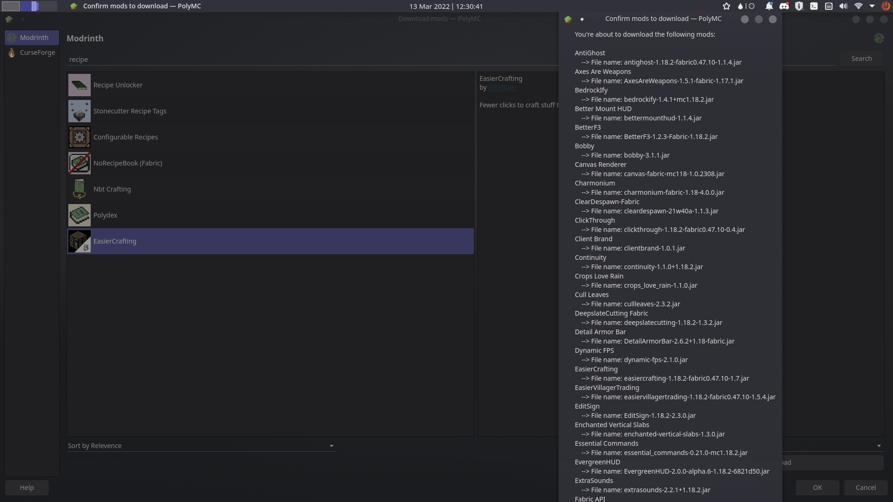Click the Stonecutter Recipe Tags mod icon
The width and height of the screenshot is (893, 502).
79,111
